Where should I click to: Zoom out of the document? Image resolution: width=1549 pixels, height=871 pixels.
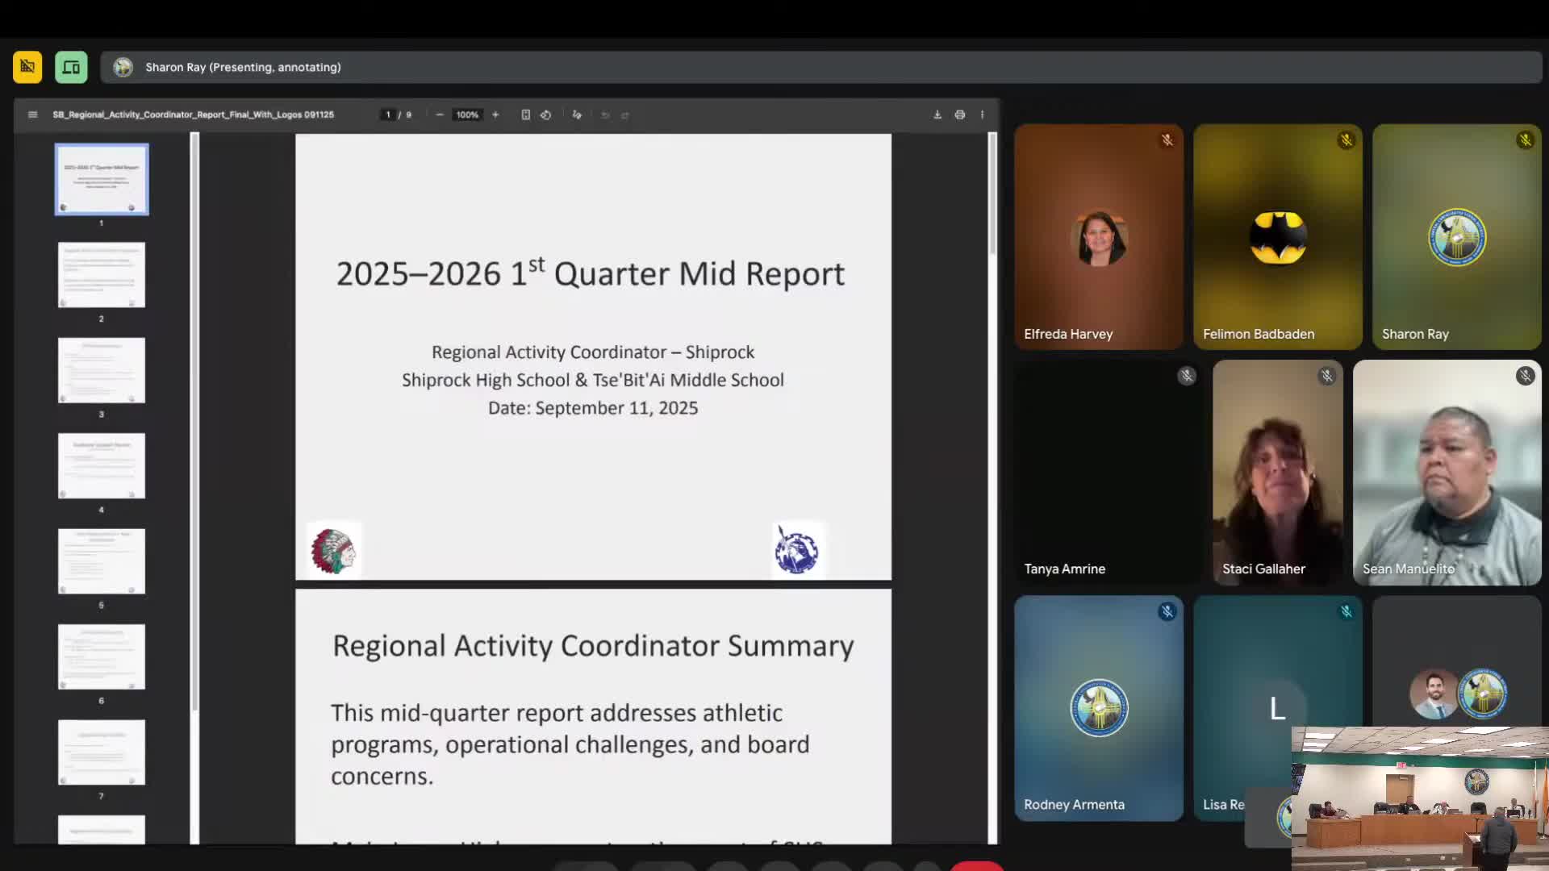pyautogui.click(x=440, y=115)
